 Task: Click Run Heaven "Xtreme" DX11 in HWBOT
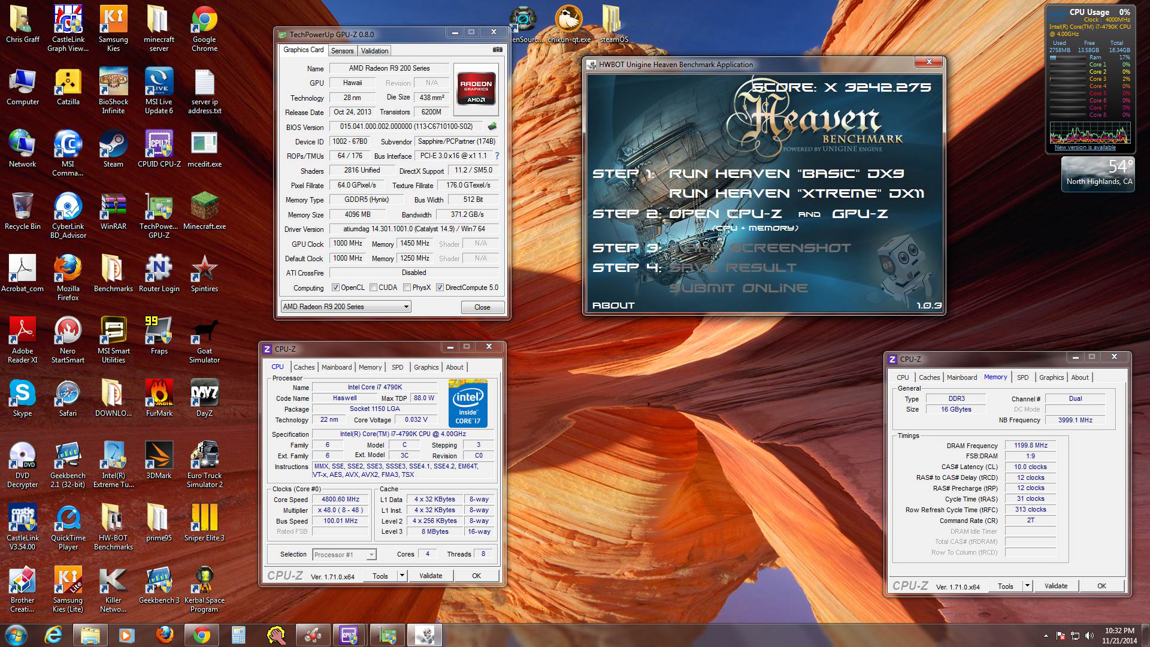coord(797,194)
